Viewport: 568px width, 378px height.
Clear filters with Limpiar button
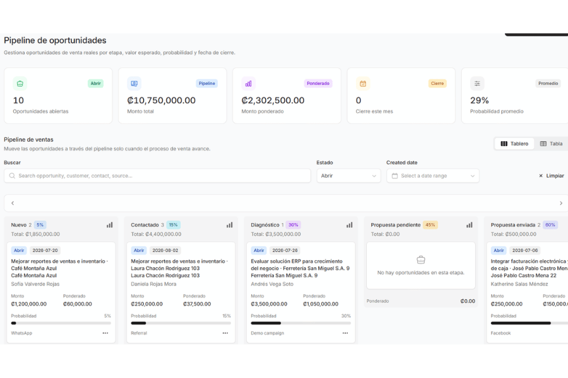point(552,176)
